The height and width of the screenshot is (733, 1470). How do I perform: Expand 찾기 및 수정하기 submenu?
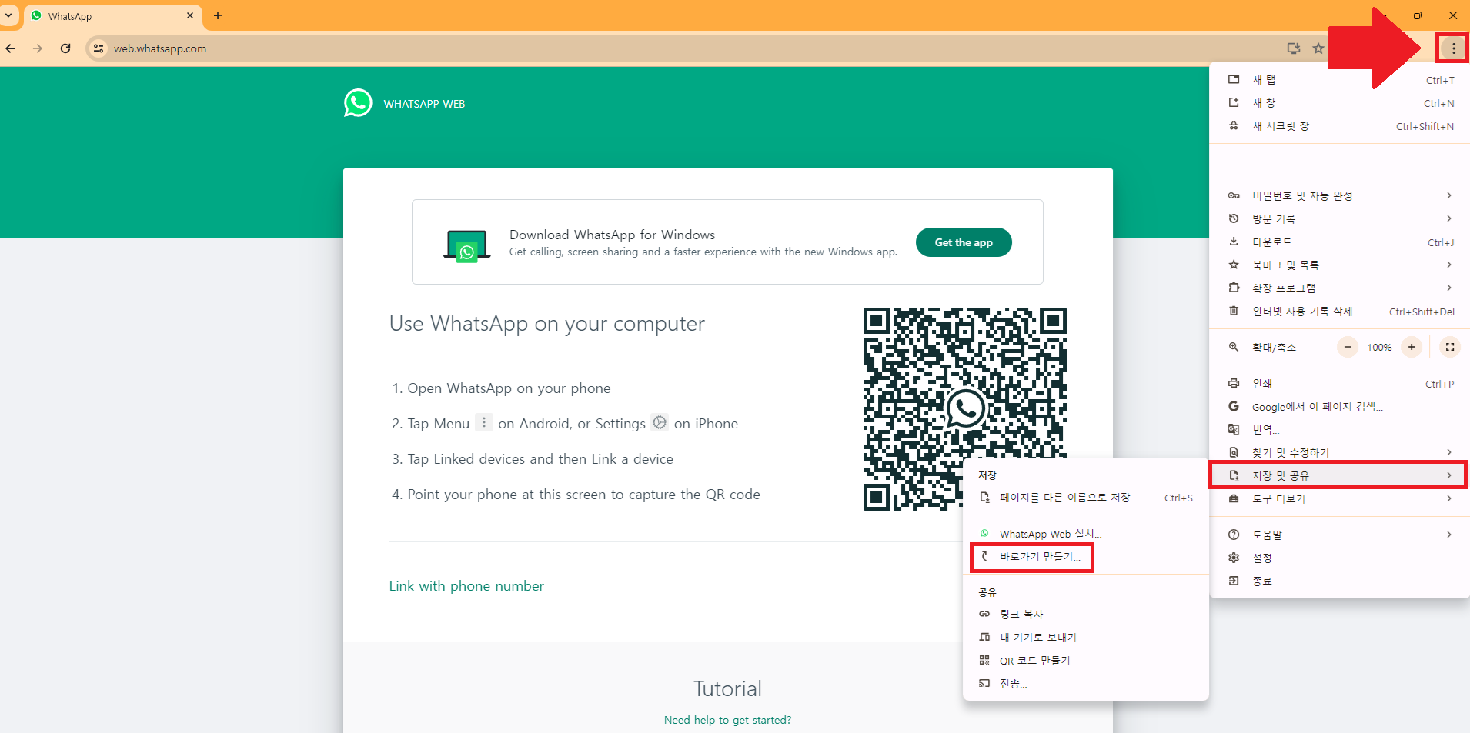1340,452
